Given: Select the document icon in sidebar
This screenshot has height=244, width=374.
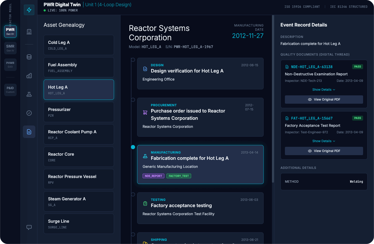Looking at the screenshot, I should pos(29,132).
